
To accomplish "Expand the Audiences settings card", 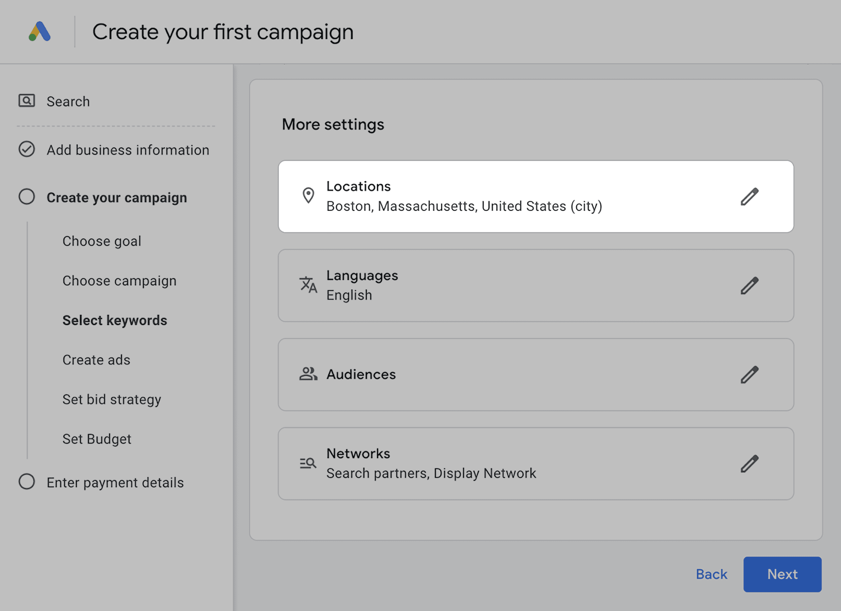I will [x=519, y=375].
